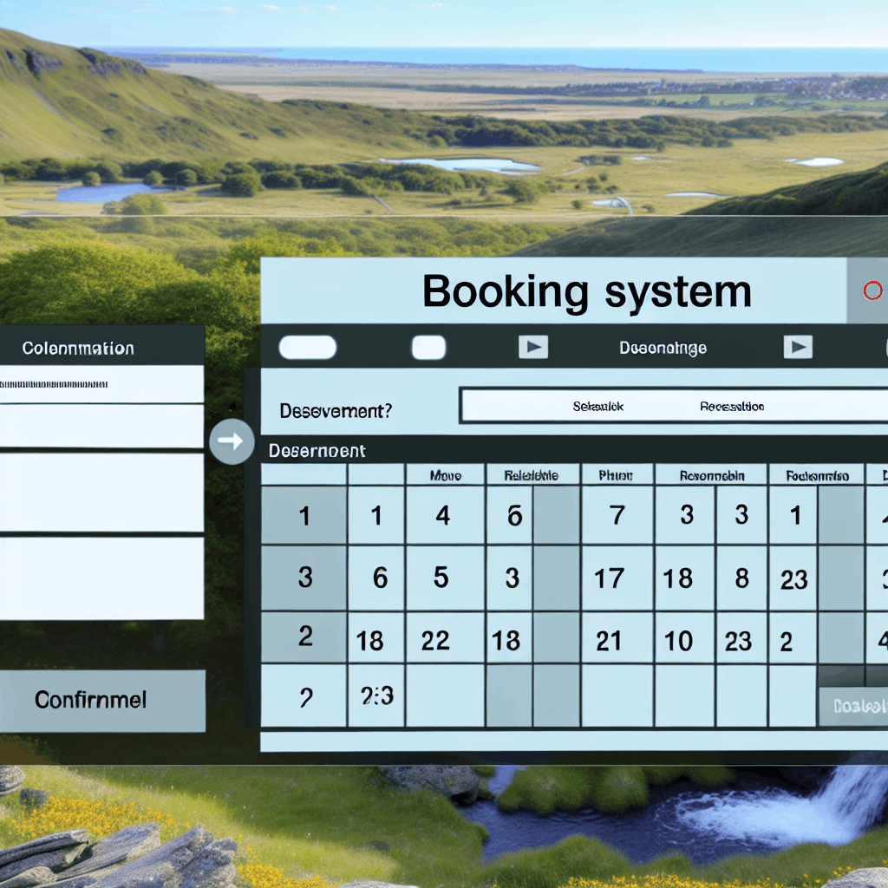Toggle the wide white pill in the toolbar
Screen dimensions: 888x888
tap(308, 347)
